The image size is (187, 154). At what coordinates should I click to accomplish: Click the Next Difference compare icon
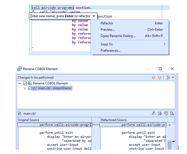[x=154, y=113]
